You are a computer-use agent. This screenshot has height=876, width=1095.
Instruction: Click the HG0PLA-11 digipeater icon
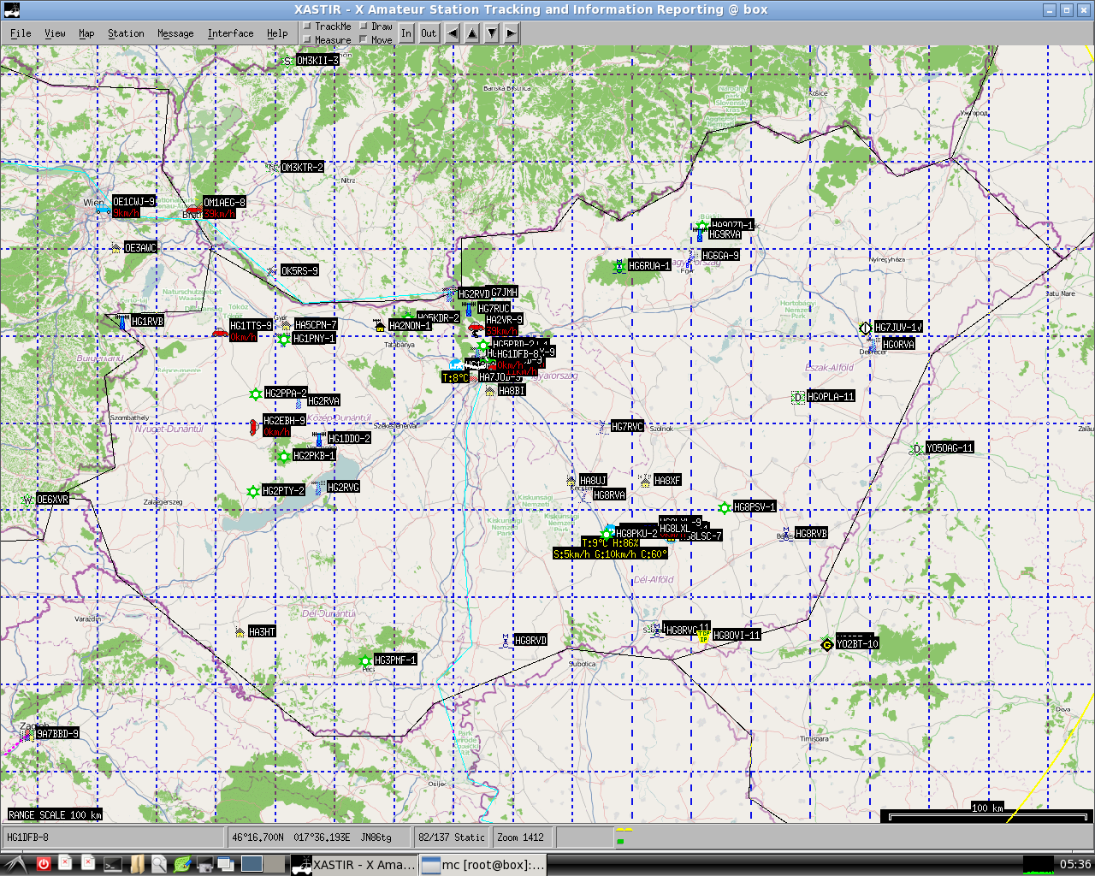[x=798, y=397]
